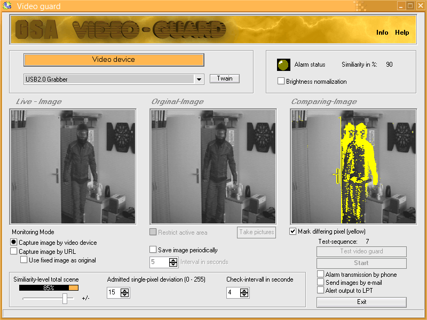The image size is (427, 320).
Task: Click the Video device button
Action: (x=114, y=60)
